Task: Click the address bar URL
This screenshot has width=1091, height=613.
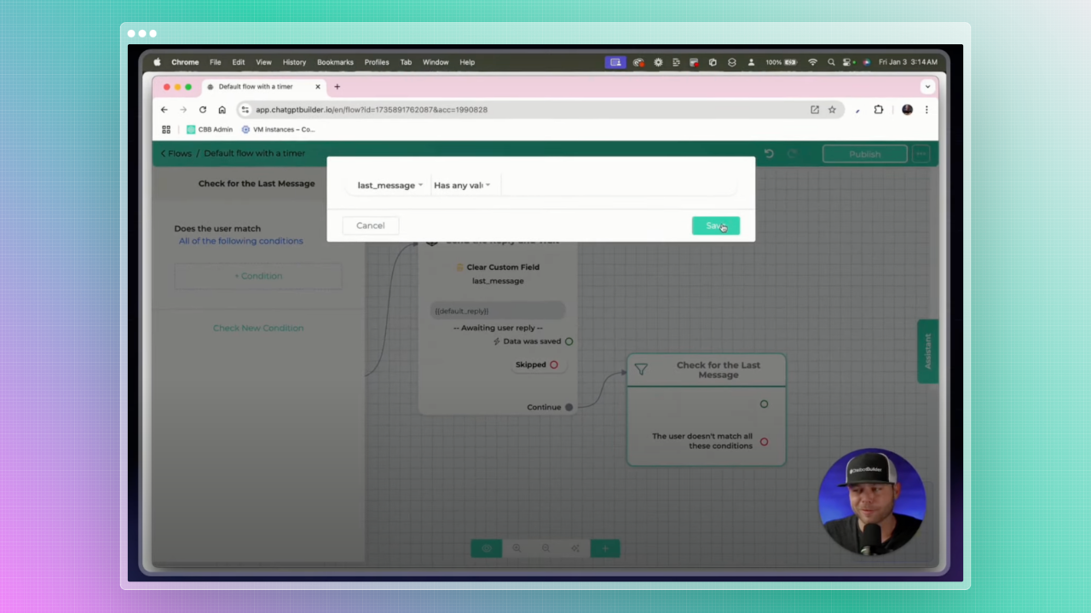Action: (x=372, y=110)
